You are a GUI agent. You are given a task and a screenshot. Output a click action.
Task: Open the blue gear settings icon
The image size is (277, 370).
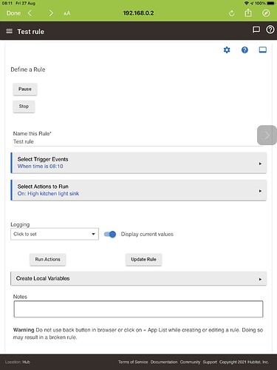pos(227,50)
